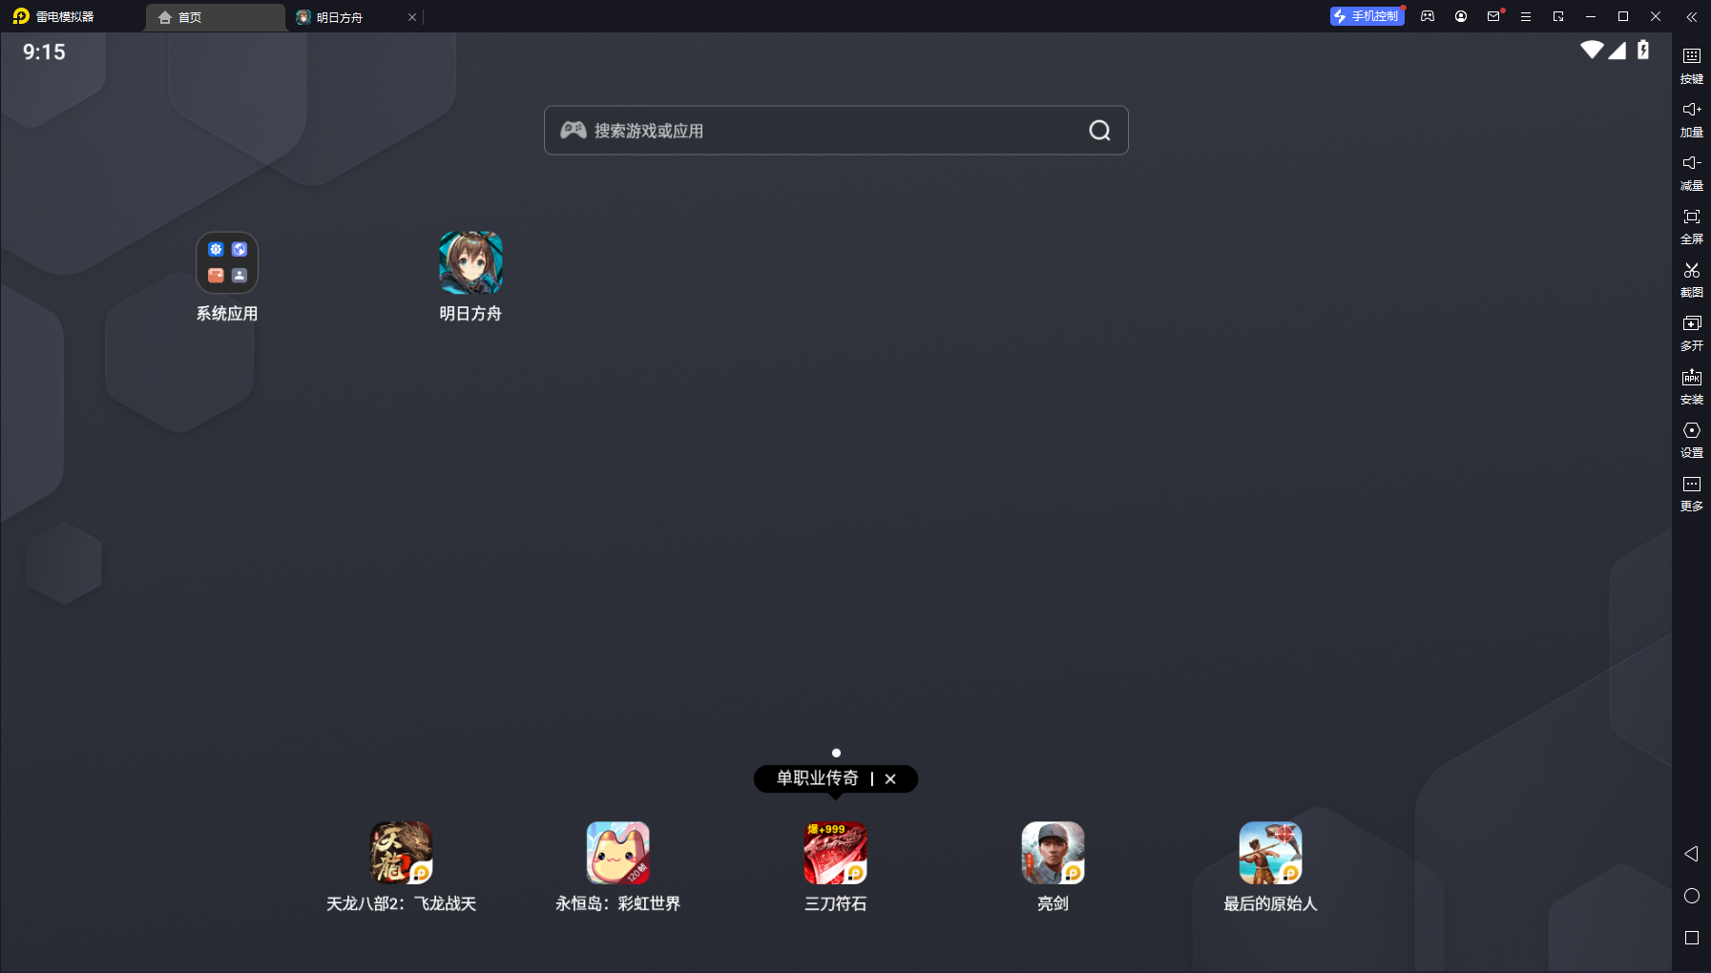The height and width of the screenshot is (973, 1711).
Task: Open the game center icon in title bar
Action: coord(1427,16)
